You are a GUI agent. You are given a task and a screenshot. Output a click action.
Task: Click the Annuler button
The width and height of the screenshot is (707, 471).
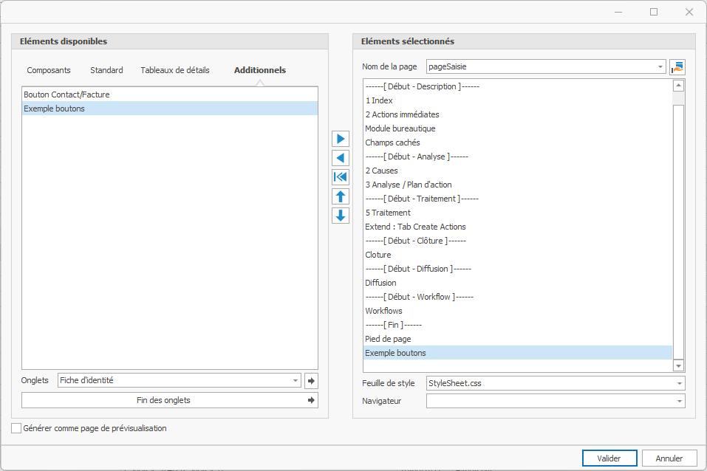click(x=669, y=458)
